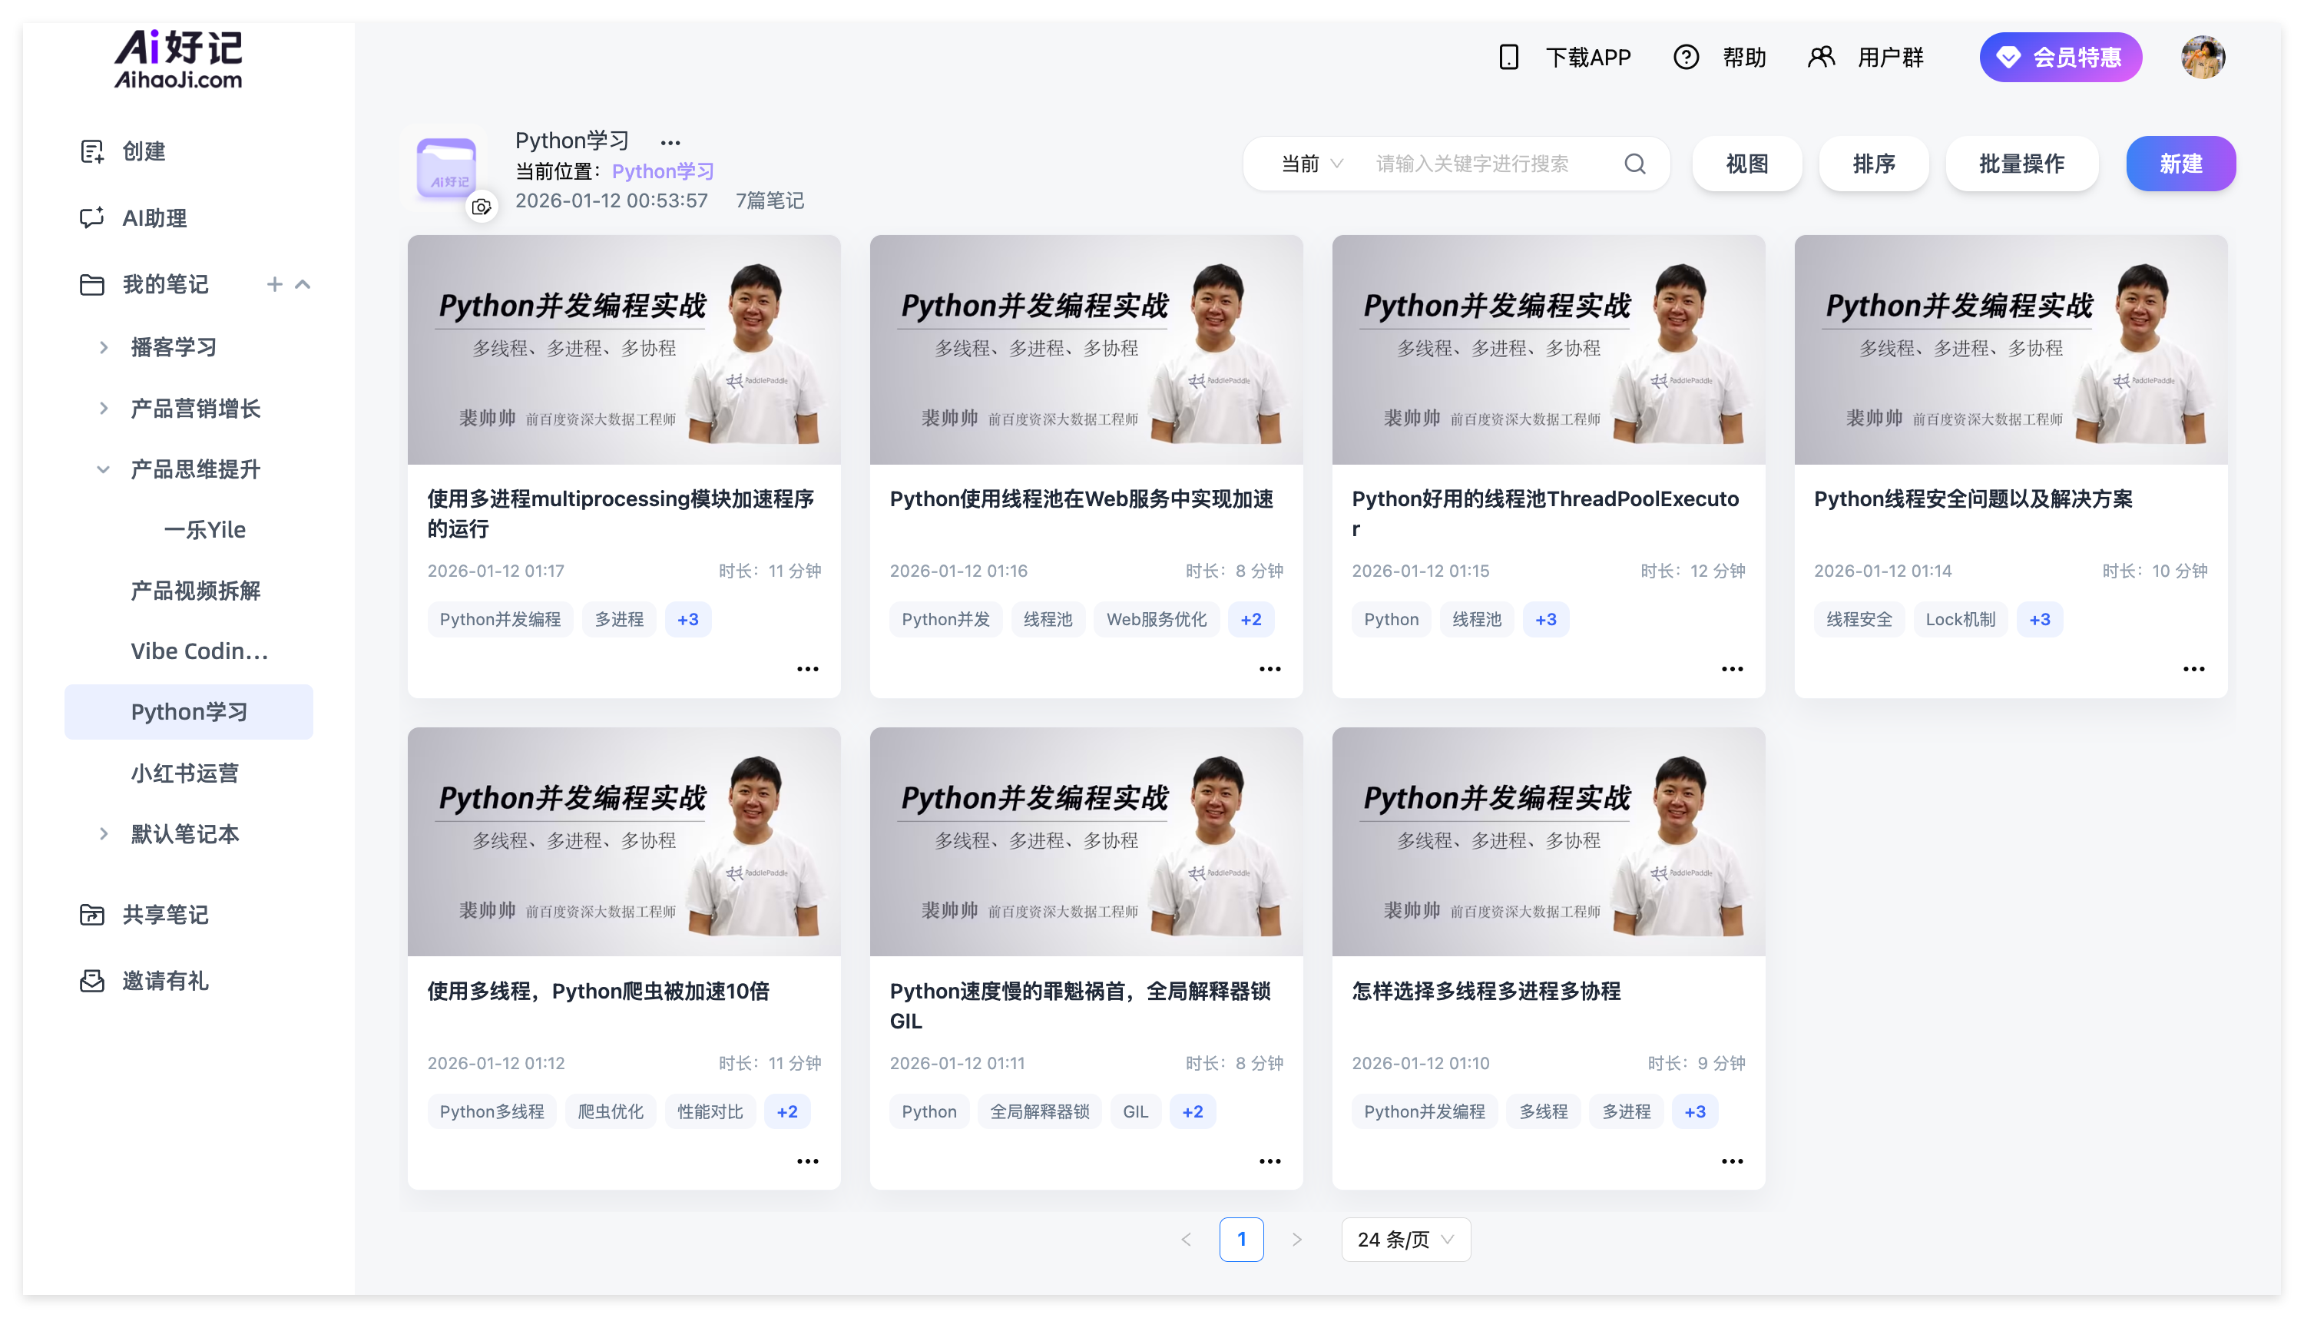
Task: Go to previous page arrow
Action: [1187, 1239]
